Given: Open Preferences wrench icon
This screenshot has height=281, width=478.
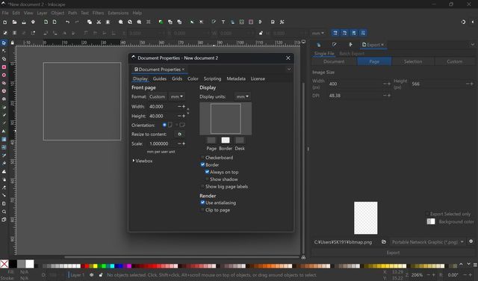Looking at the screenshot, I should coord(282,22).
